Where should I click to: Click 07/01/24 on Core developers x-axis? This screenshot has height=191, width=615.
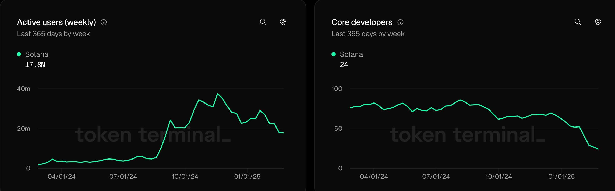click(x=436, y=177)
